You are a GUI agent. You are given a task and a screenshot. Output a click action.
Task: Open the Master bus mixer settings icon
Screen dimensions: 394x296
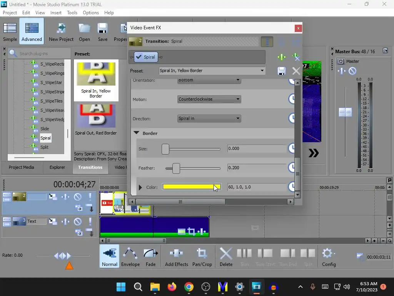coord(385,50)
